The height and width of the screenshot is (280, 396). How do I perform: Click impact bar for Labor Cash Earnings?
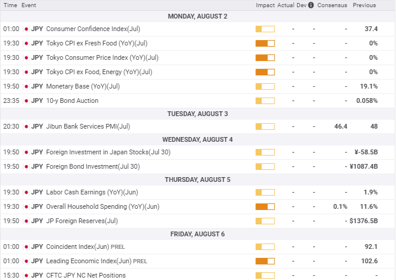pos(265,192)
